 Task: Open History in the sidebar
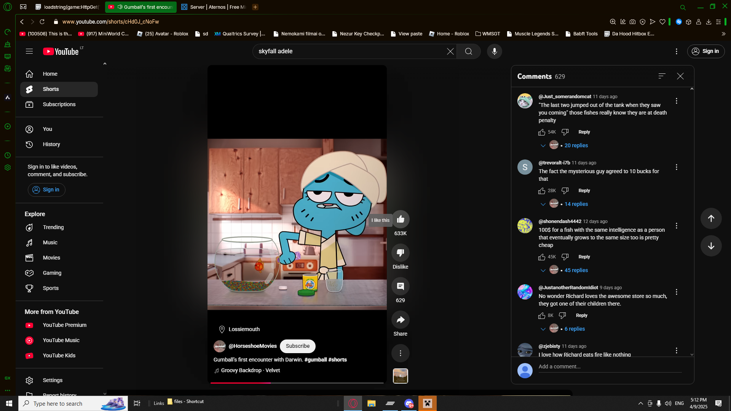coord(59,144)
